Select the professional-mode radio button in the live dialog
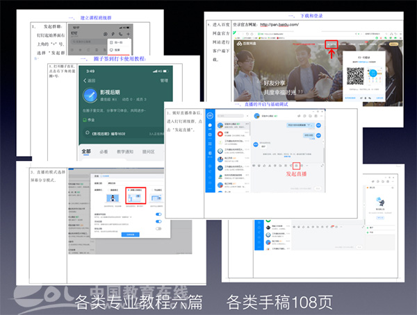 [152, 190]
